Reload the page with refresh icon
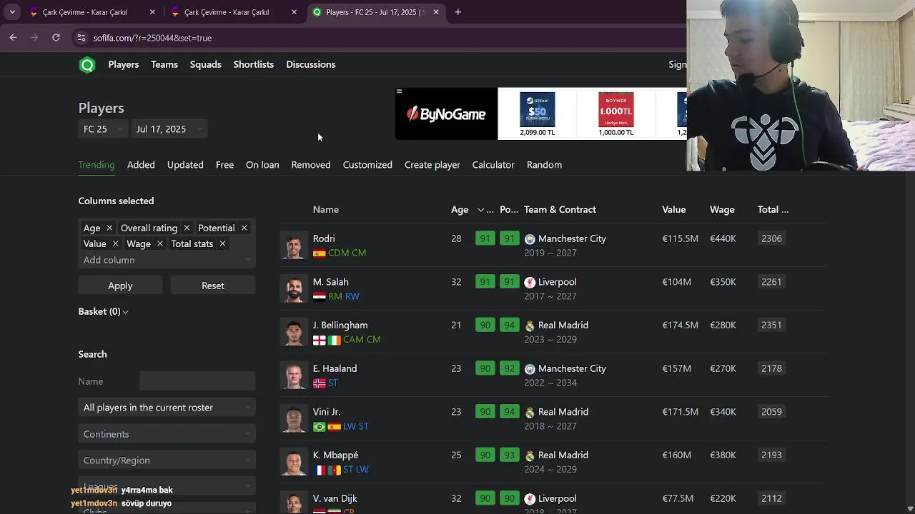 [56, 37]
